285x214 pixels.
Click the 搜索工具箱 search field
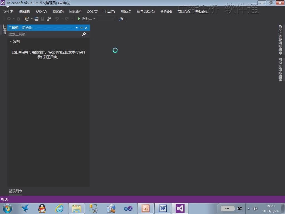pos(45,34)
